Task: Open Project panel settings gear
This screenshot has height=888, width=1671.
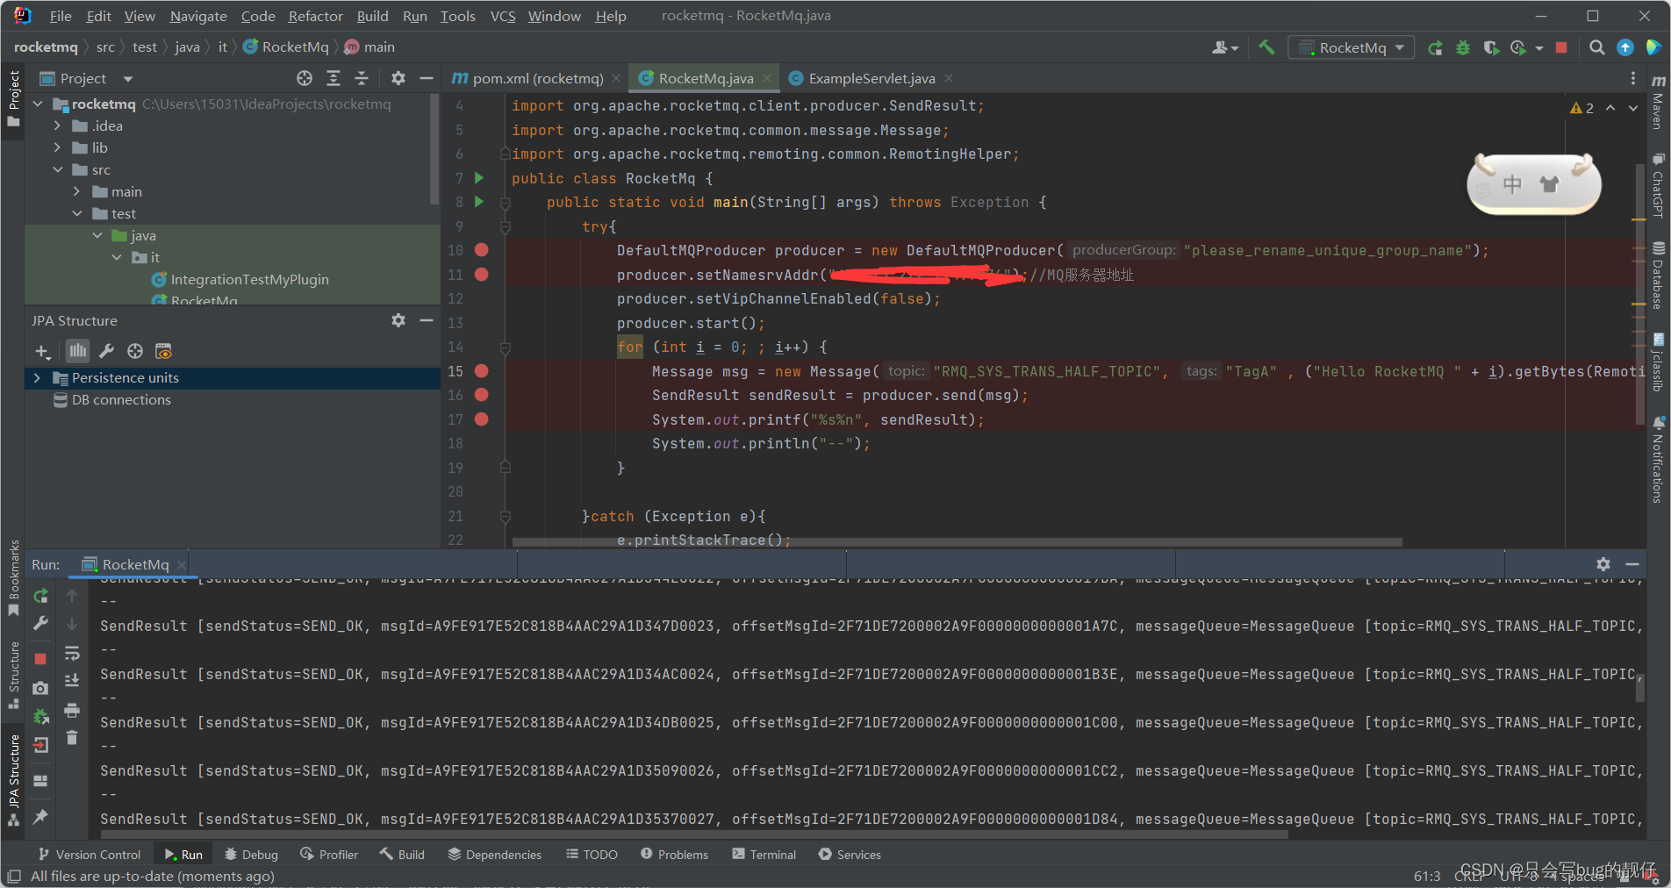Action: coord(398,78)
